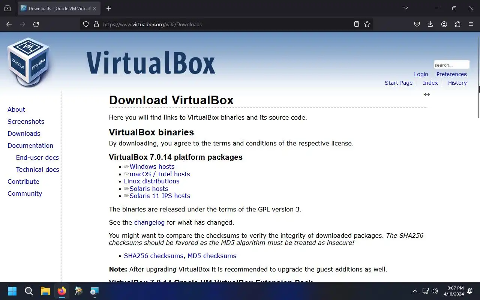Image resolution: width=480 pixels, height=300 pixels.
Task: Expand the list all tabs chevron
Action: [x=406, y=8]
